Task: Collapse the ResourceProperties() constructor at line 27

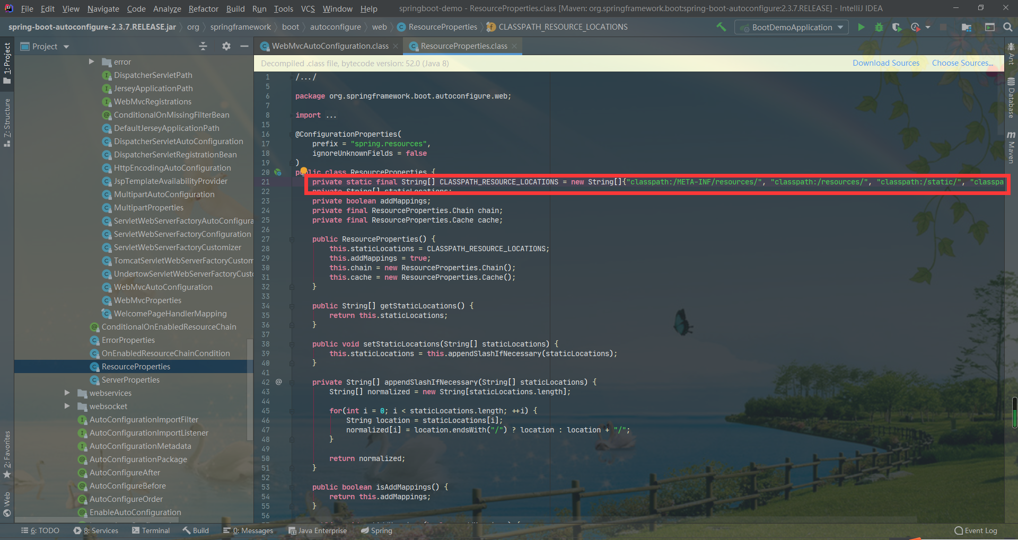Action: pos(292,240)
